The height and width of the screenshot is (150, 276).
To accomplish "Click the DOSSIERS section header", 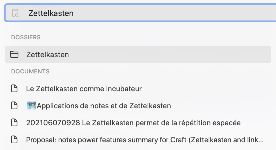I will coord(26,37).
